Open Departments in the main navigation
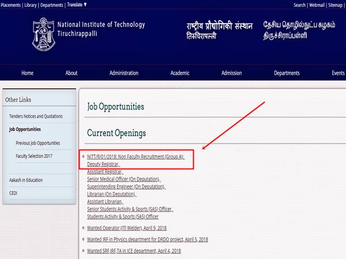Screen dimensions: 346x259 pyautogui.click(x=287, y=73)
